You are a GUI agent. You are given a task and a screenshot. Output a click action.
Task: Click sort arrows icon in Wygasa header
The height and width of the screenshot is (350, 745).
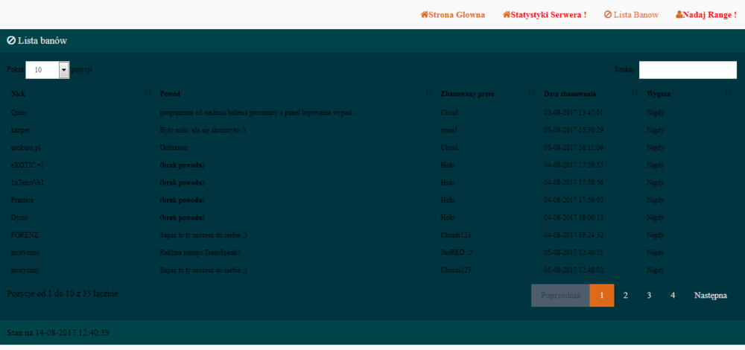click(729, 93)
